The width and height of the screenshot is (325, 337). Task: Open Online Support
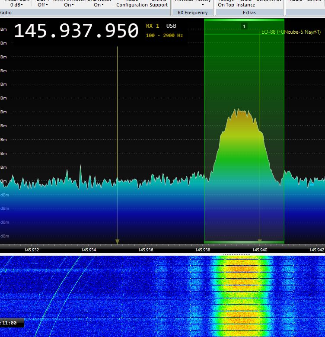(x=159, y=3)
